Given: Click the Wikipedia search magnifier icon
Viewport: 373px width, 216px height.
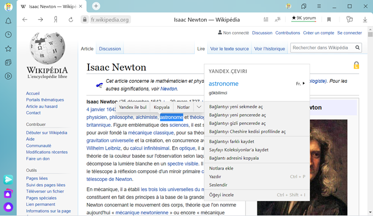Looking at the screenshot, I should click(358, 48).
